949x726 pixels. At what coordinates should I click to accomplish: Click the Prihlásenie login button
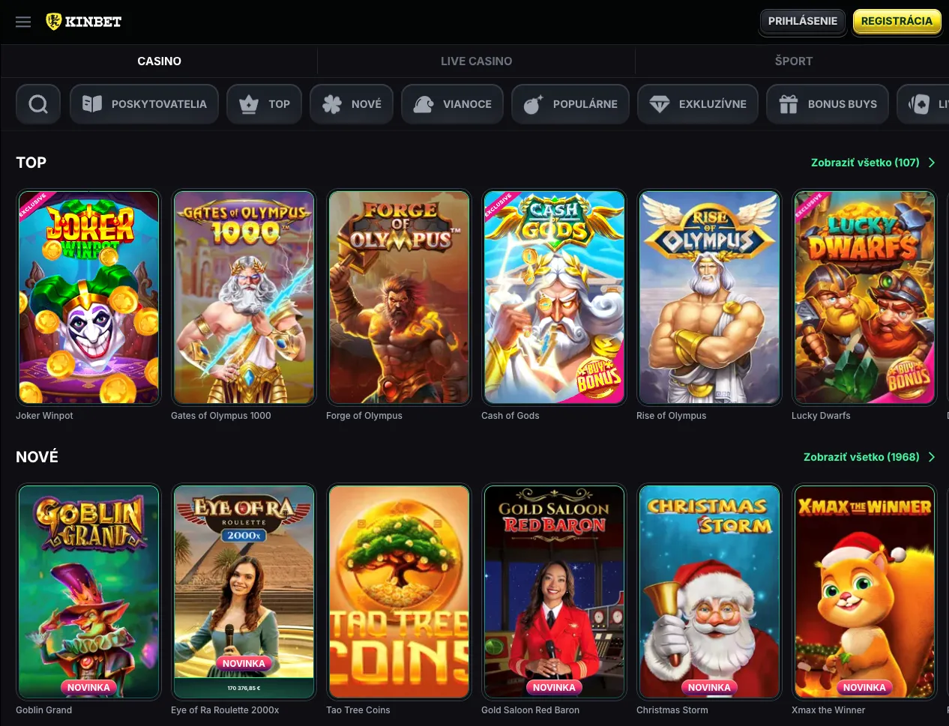pos(802,21)
